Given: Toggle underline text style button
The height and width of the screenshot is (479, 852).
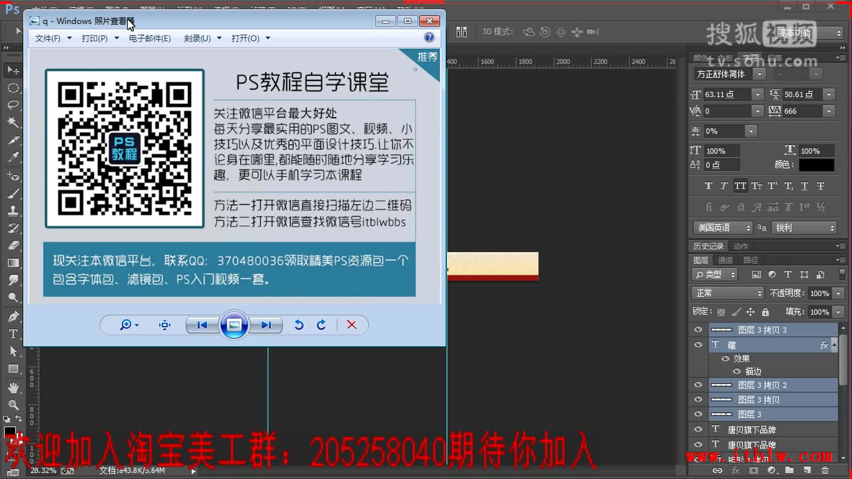Looking at the screenshot, I should pyautogui.click(x=805, y=186).
